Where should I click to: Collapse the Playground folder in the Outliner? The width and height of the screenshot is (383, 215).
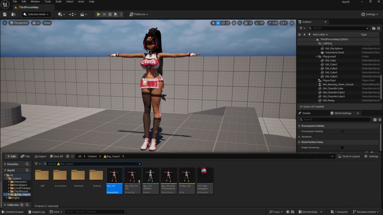coord(317,56)
